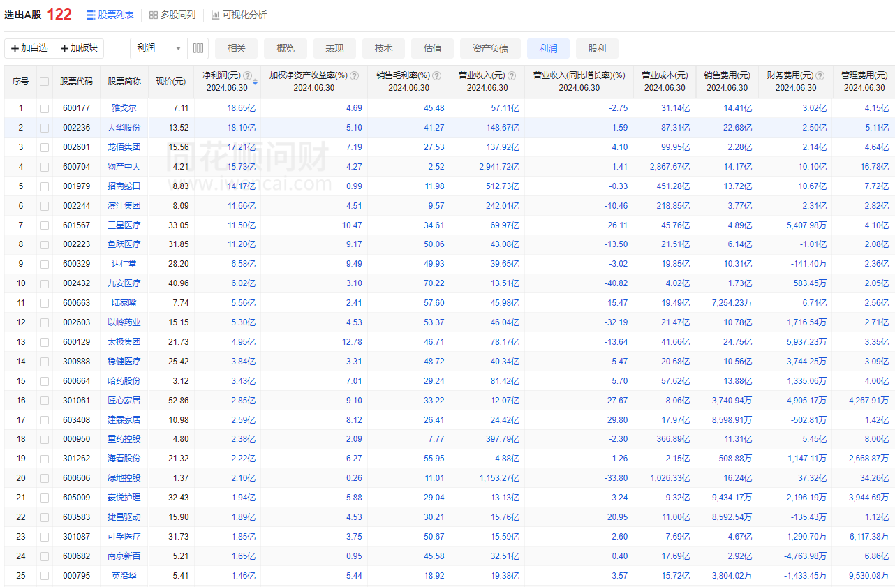Check the box for row 雅戈尔
Screen dimensions: 895x587
coord(45,108)
